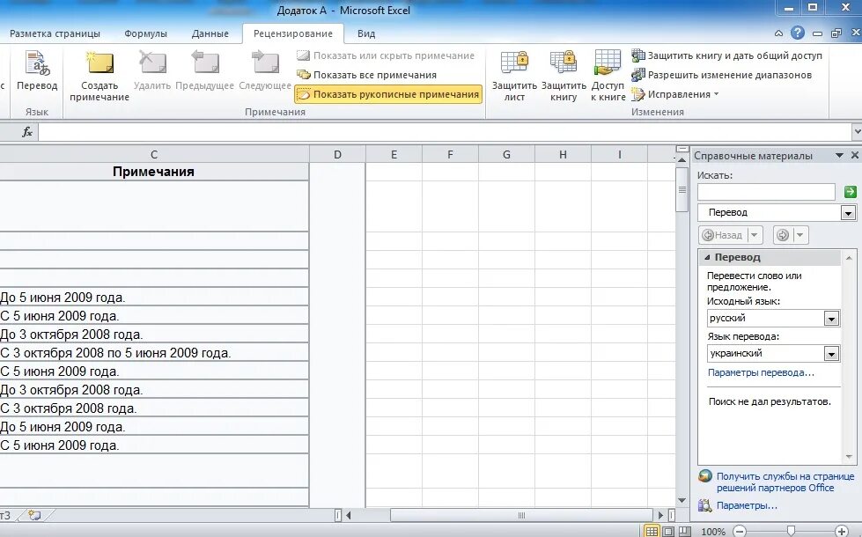
Task: Click the insert new sheet tab icon
Action: point(34,516)
